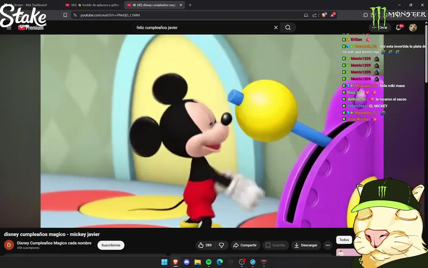This screenshot has width=428, height=268.
Task: Select the Todos filter chip
Action: tap(344, 240)
